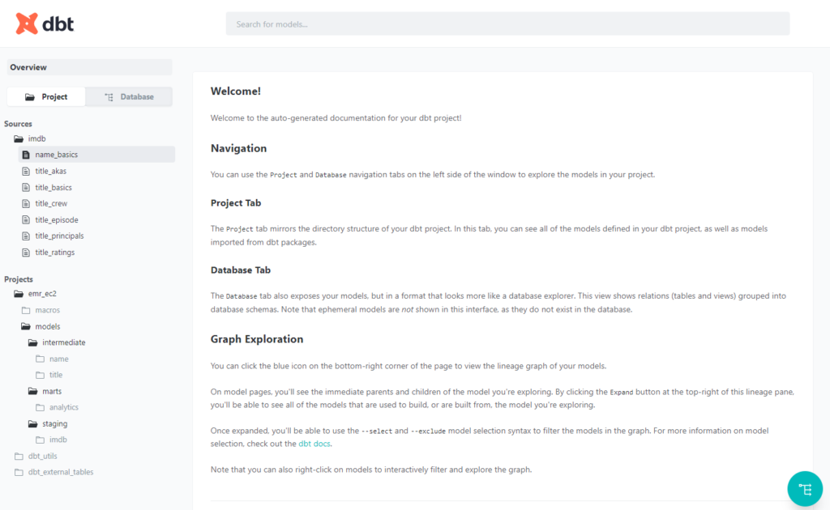Click the file icon next to title_ratings
This screenshot has width=830, height=510.
(28, 252)
